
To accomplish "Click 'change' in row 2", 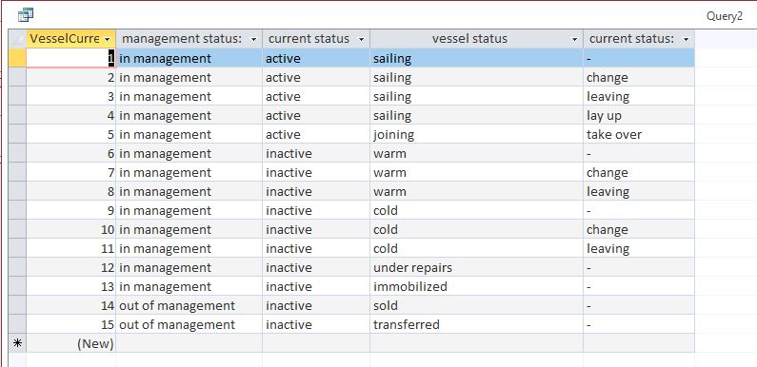I will point(608,78).
